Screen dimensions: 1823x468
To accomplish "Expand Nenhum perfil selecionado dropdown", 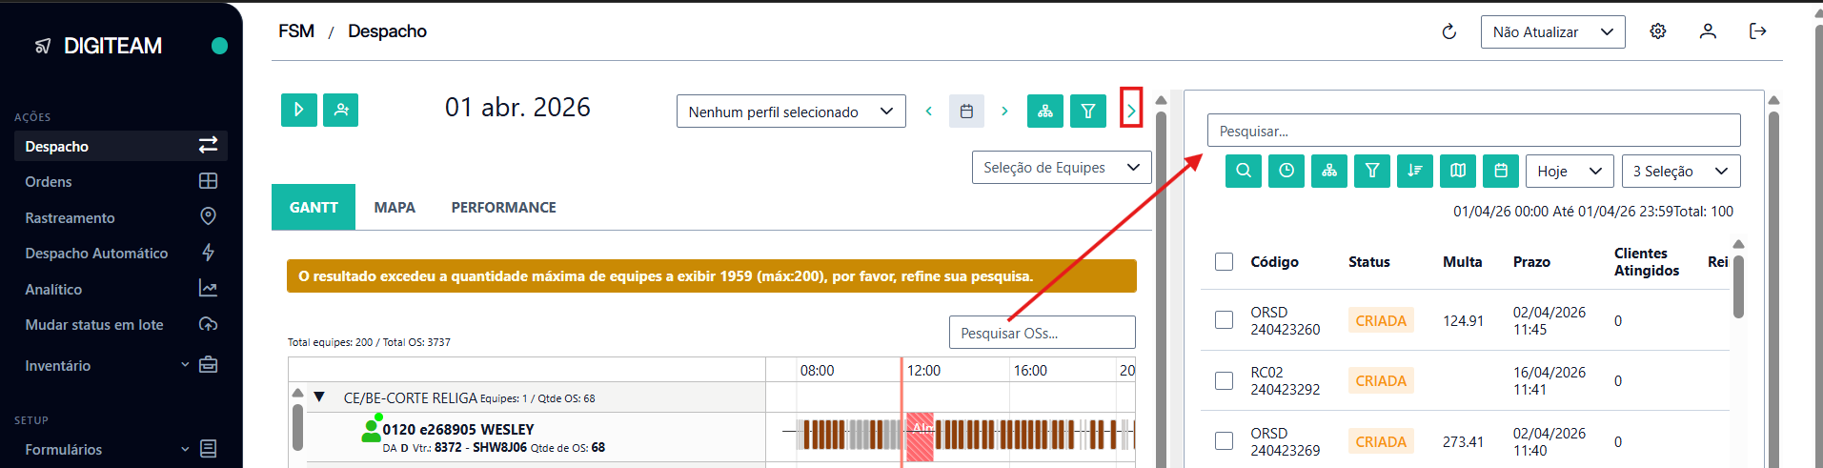I will tap(790, 112).
